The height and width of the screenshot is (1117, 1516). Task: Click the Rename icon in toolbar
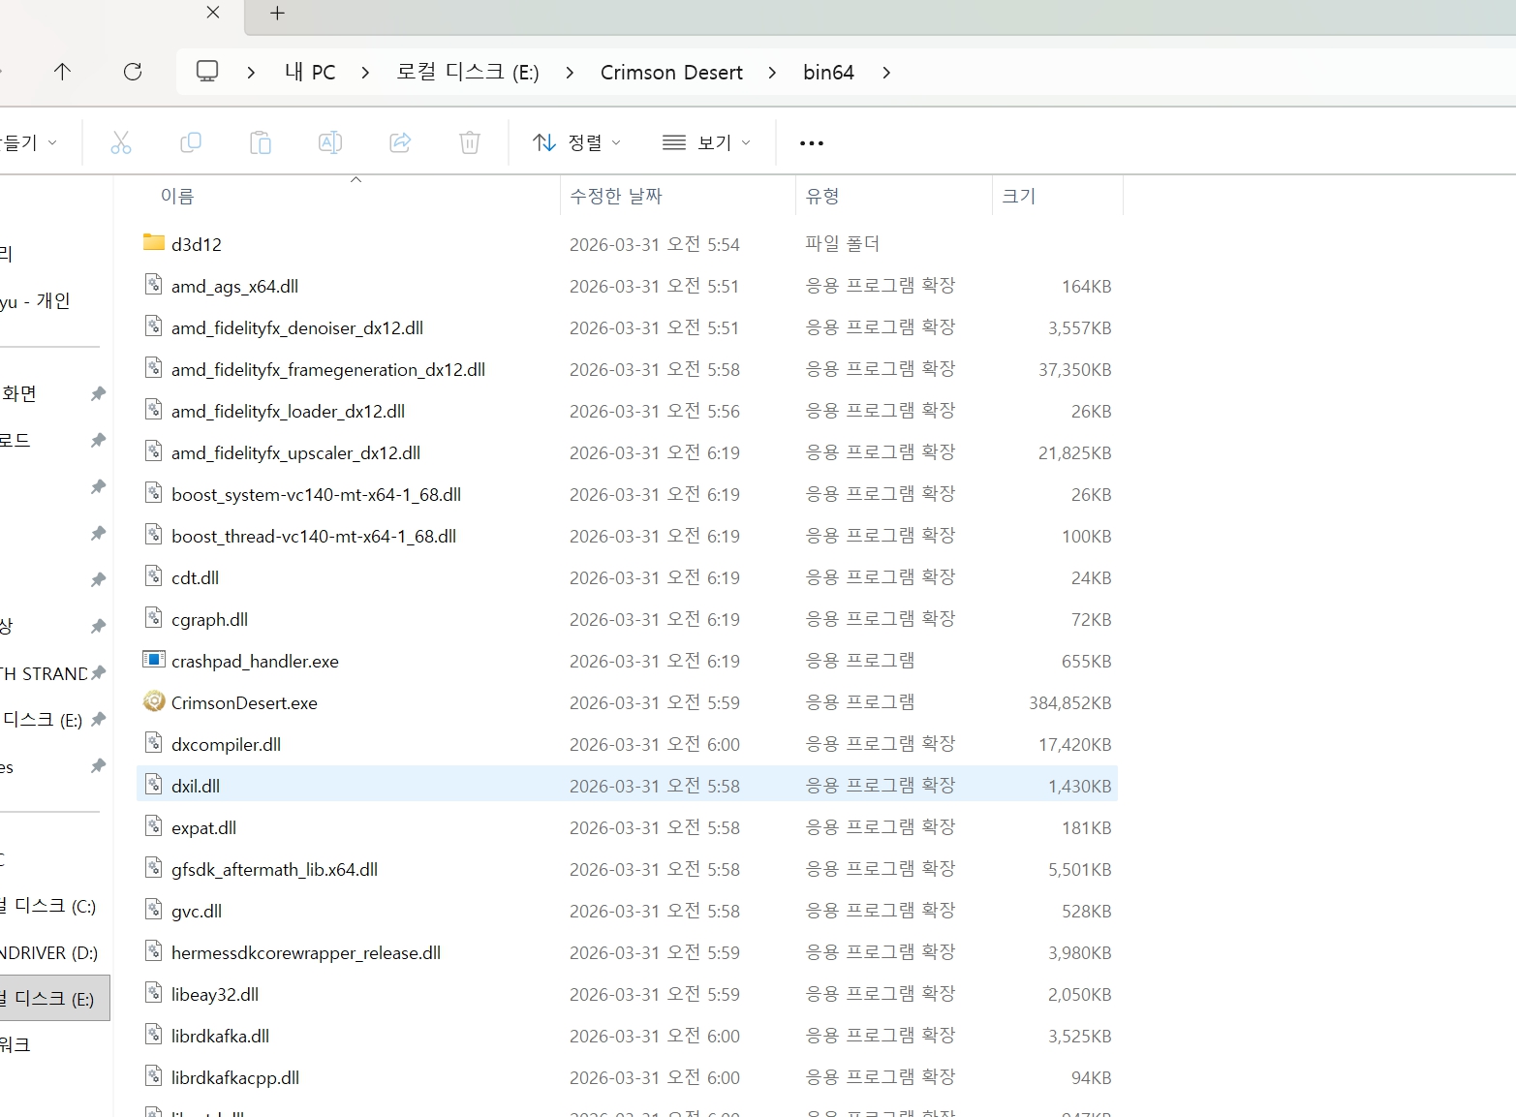coord(330,143)
